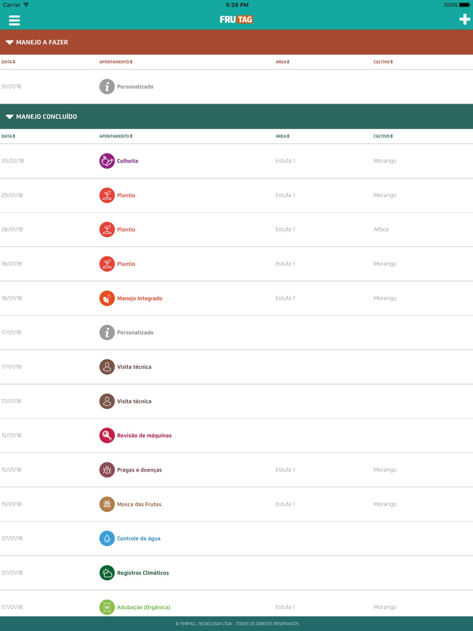The image size is (473, 631).
Task: Tap Personalizado info icon for 17/01/18
Action: pyautogui.click(x=107, y=333)
